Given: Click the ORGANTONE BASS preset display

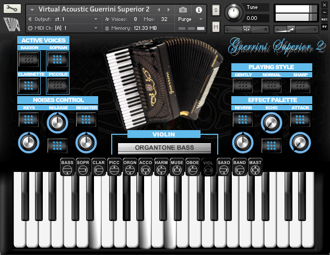Looking at the screenshot, I should tap(164, 147).
